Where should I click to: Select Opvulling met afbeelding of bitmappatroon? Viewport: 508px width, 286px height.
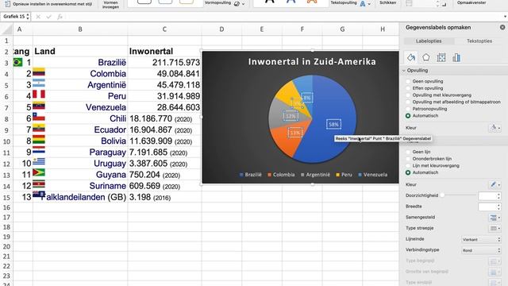coord(408,102)
